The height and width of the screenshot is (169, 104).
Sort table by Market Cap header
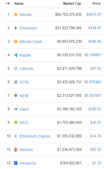coord(72,4)
